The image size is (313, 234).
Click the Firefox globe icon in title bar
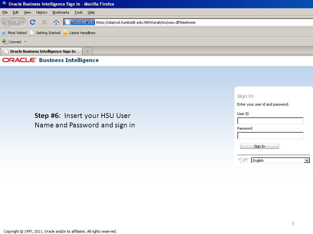point(4,4)
